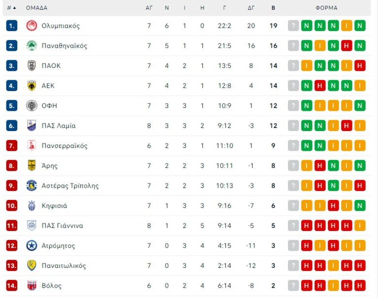Screen dimensions: 378x299
Task: Open the Κηφισιά team link
Action: (x=54, y=206)
